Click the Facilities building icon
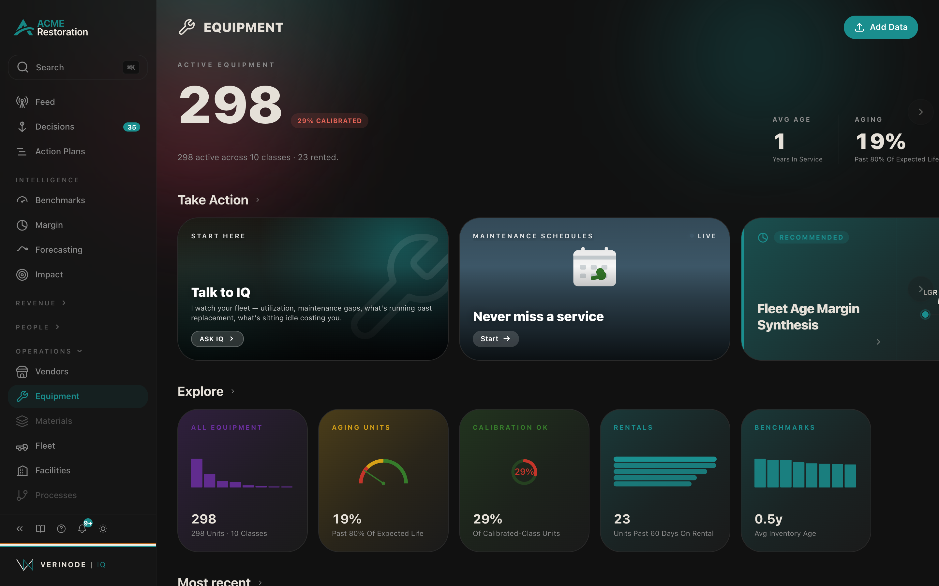 [x=22, y=470]
